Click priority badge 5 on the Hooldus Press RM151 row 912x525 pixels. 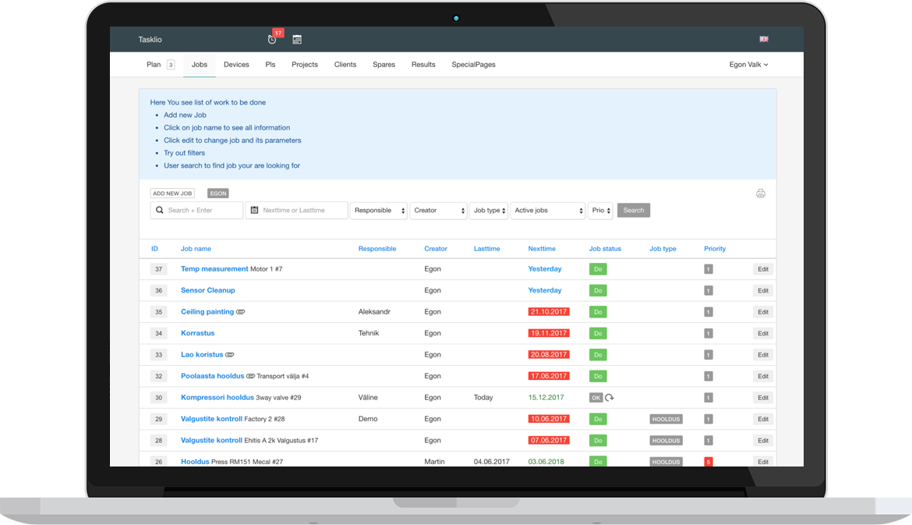tap(708, 462)
